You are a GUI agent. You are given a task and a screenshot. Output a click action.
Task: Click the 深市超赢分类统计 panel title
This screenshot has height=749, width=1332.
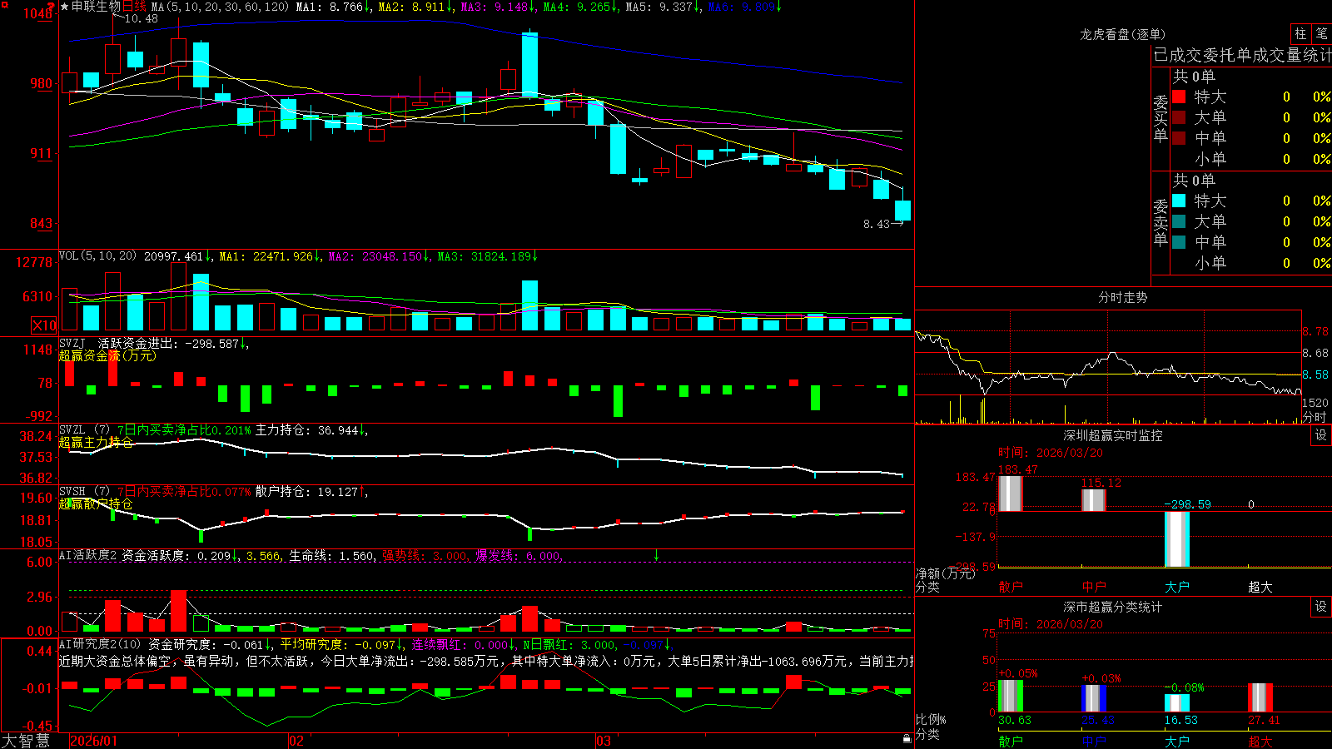pyautogui.click(x=1113, y=607)
